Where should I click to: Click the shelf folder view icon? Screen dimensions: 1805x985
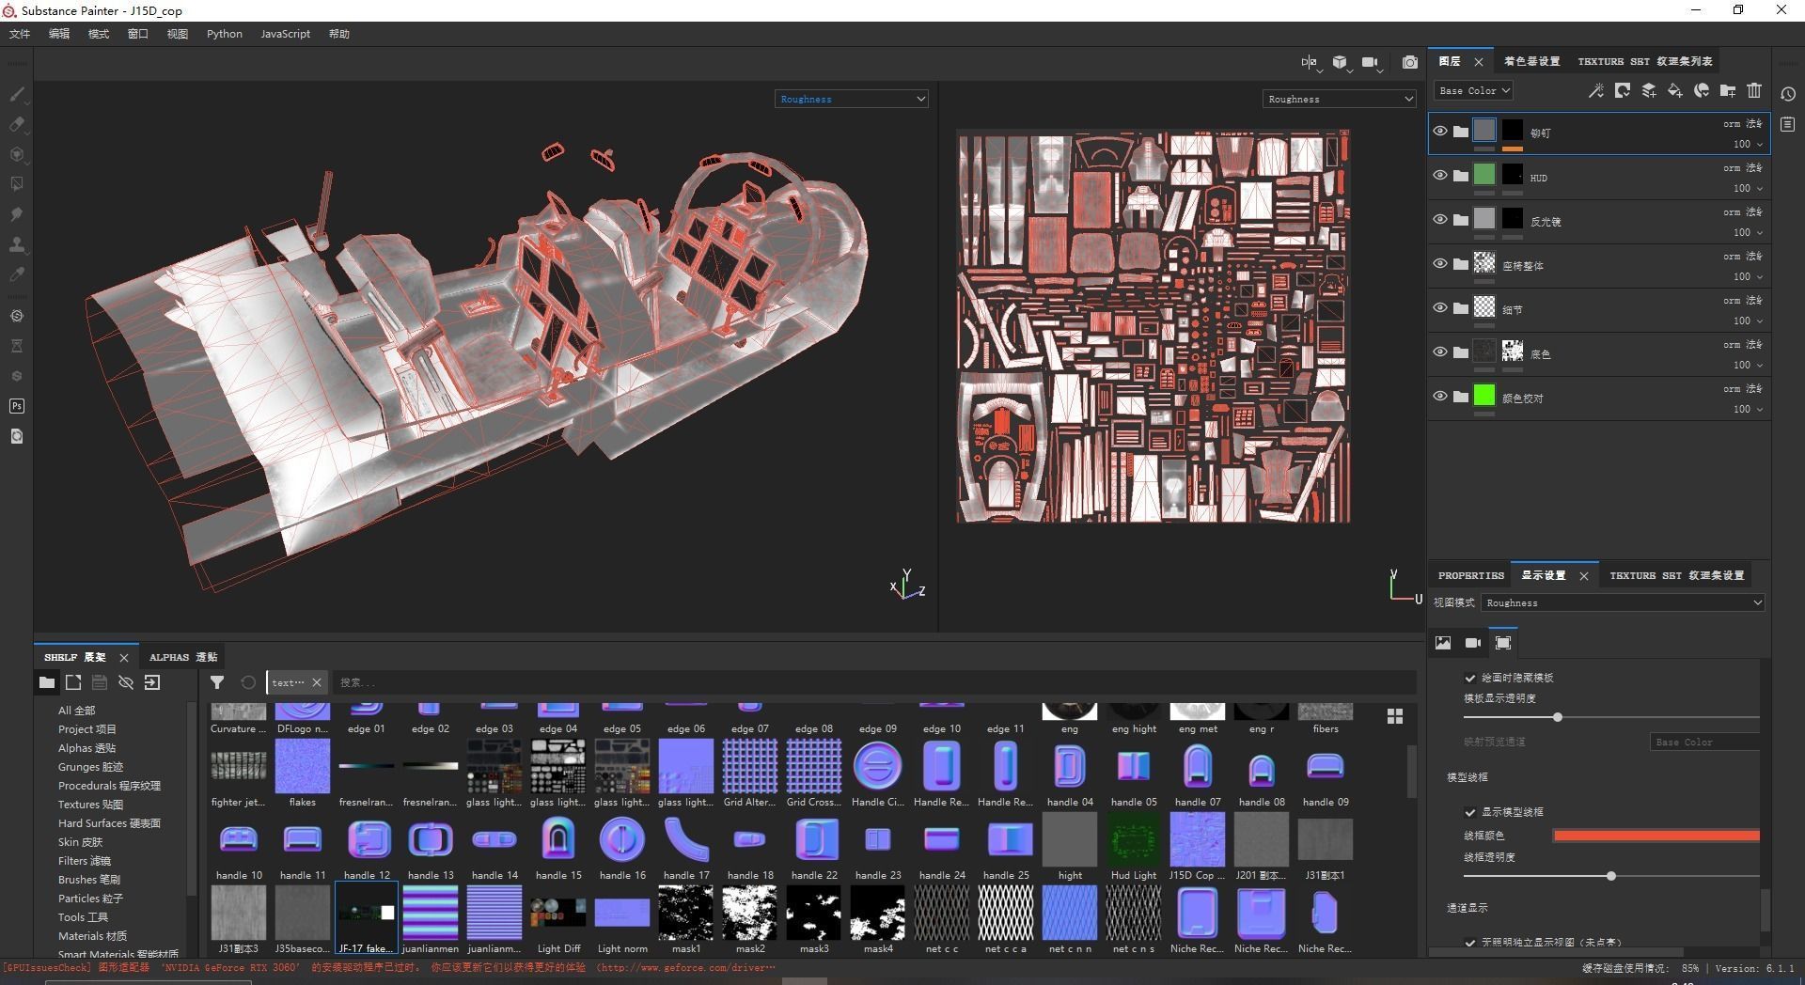point(46,682)
